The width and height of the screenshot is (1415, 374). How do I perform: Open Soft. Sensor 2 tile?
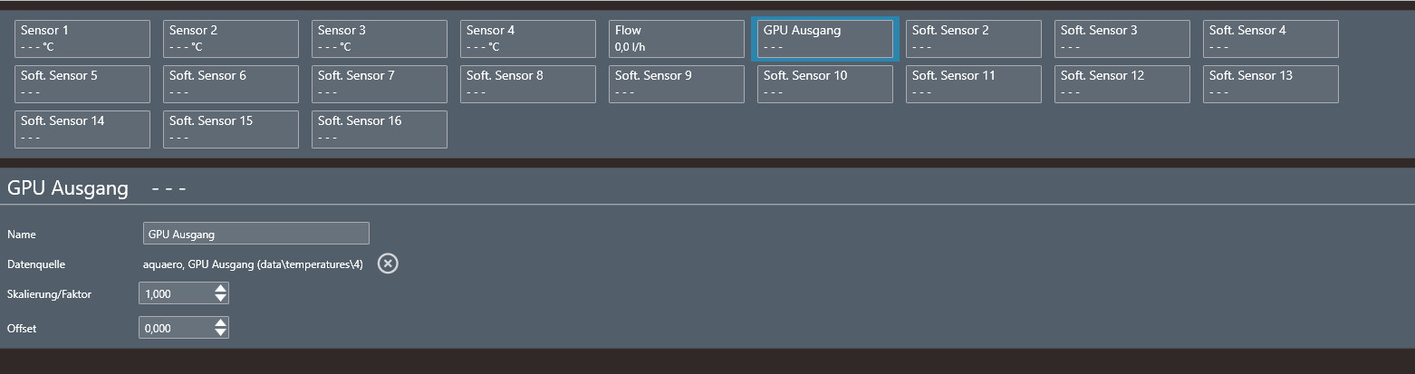[x=974, y=38]
